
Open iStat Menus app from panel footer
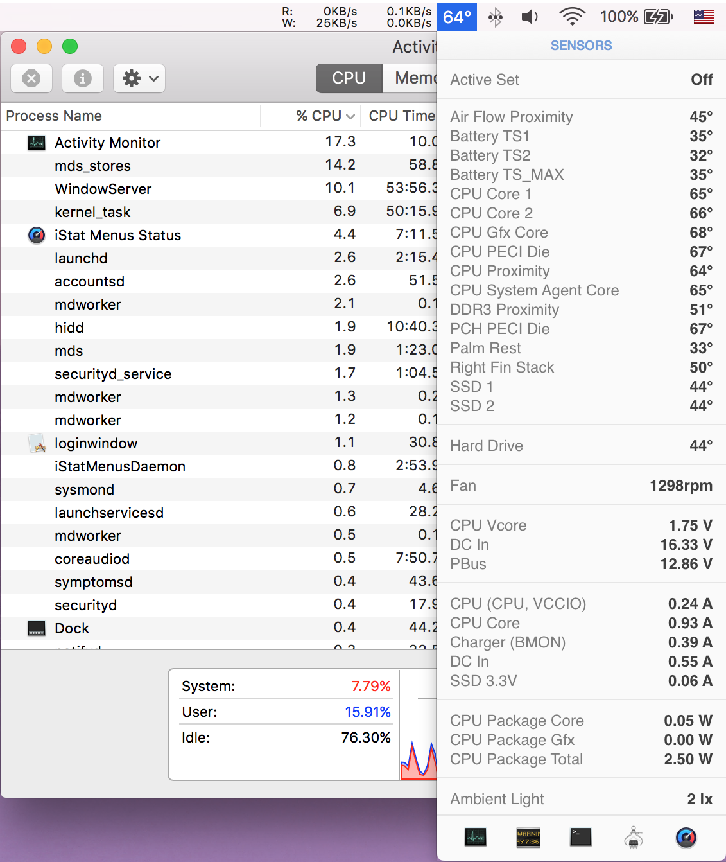coord(686,837)
